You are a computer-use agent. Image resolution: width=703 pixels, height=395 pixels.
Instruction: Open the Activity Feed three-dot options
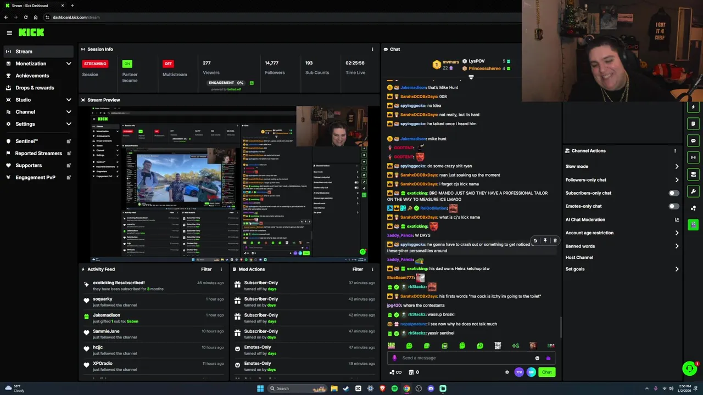[221, 269]
